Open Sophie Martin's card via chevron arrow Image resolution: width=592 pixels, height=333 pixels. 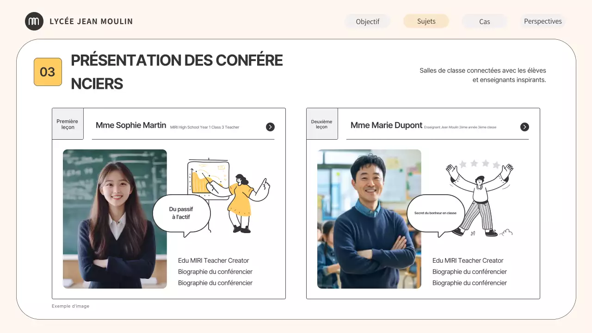(x=270, y=127)
